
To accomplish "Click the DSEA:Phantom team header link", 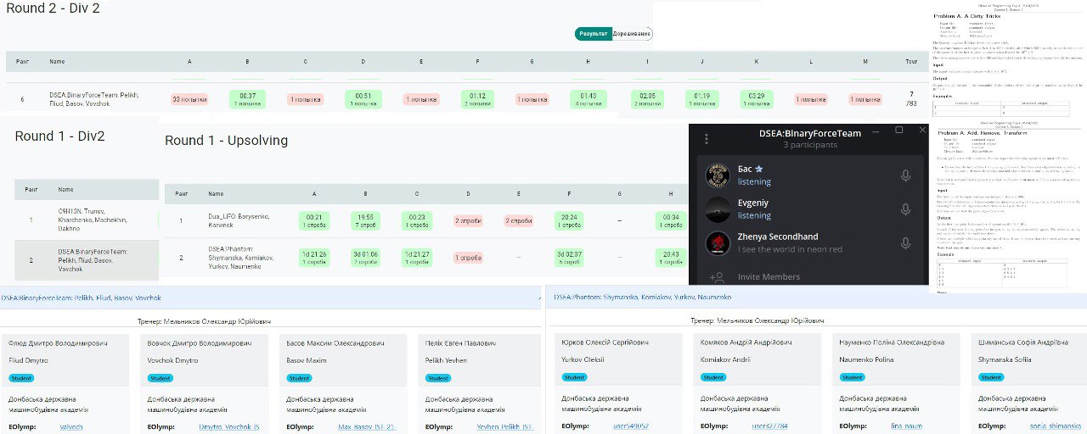I will 642,298.
